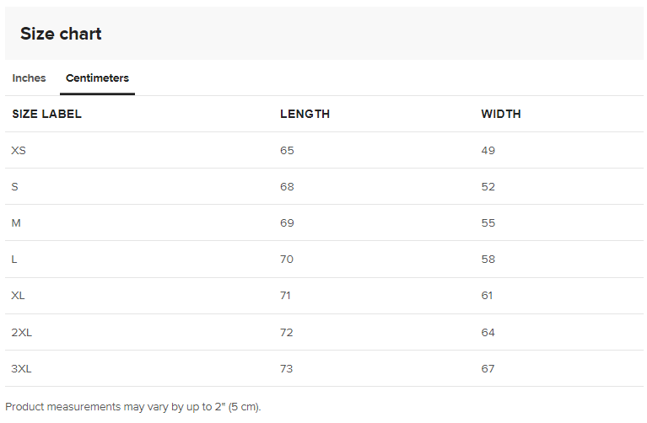
Task: Select the L size row label
Action: point(14,260)
